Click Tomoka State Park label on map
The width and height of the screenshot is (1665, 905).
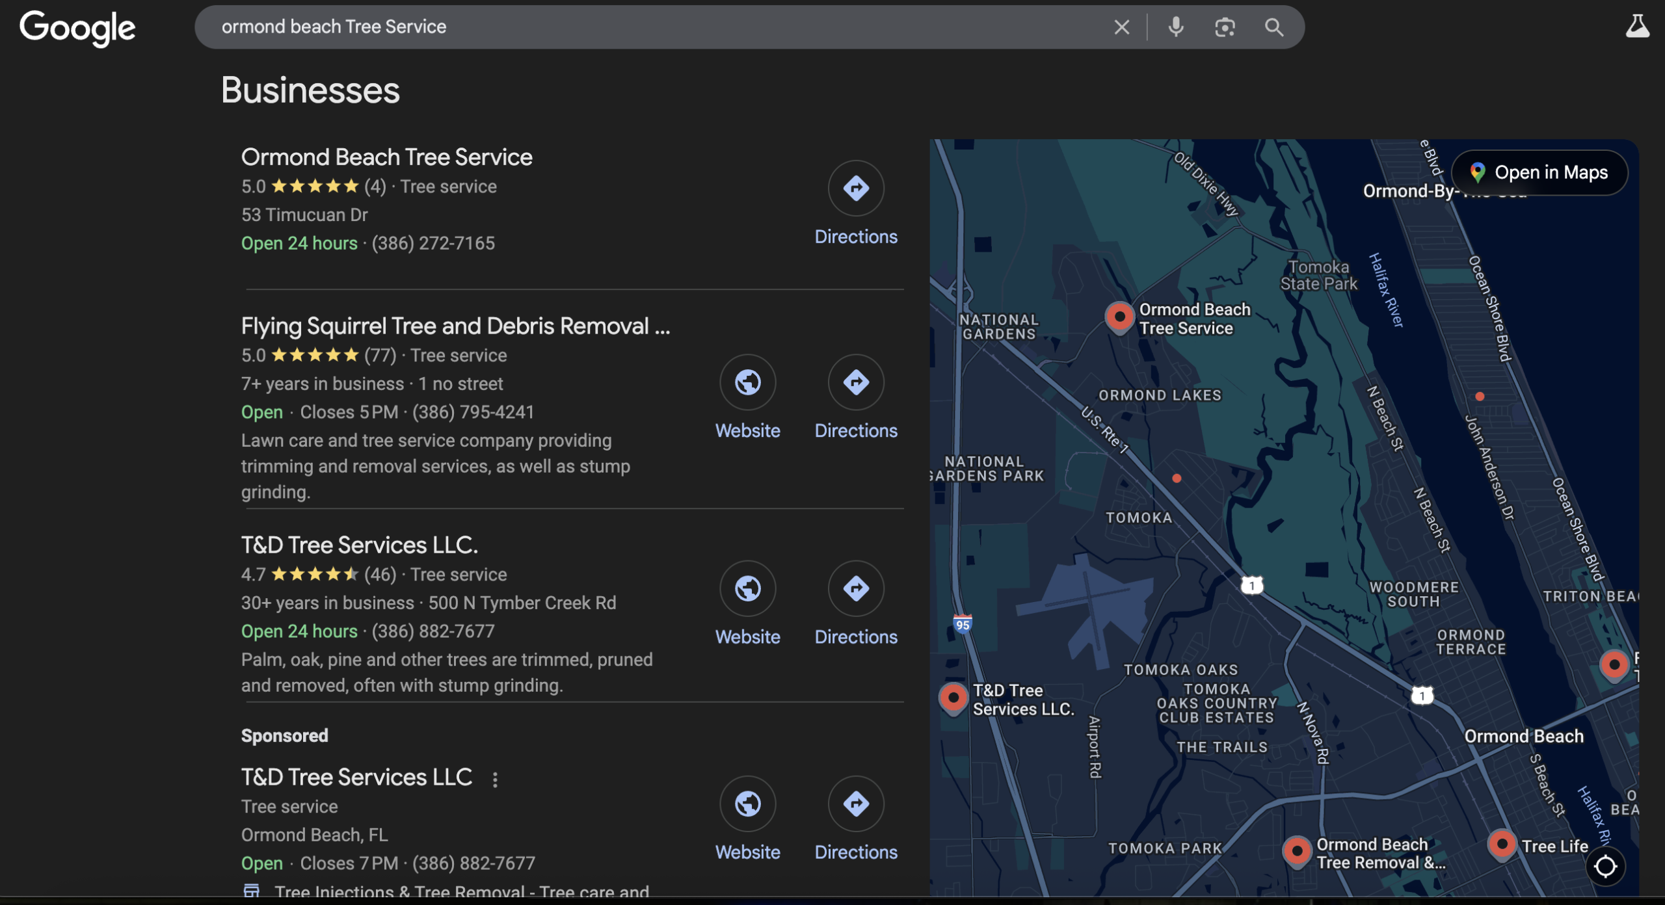click(1318, 276)
